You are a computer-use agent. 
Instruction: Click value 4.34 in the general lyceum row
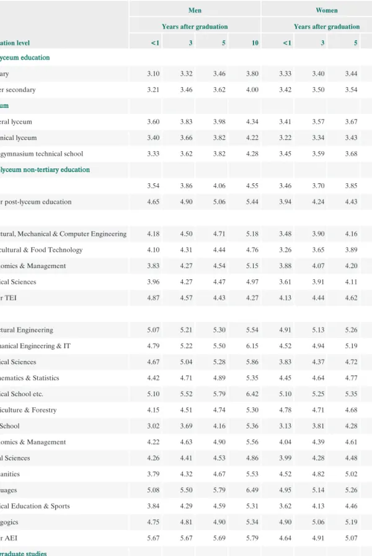(x=252, y=121)
